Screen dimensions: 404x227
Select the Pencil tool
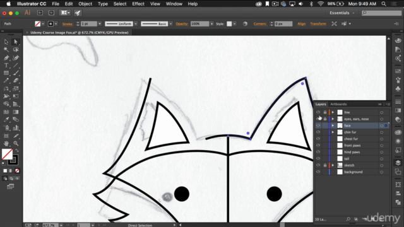coord(6,81)
